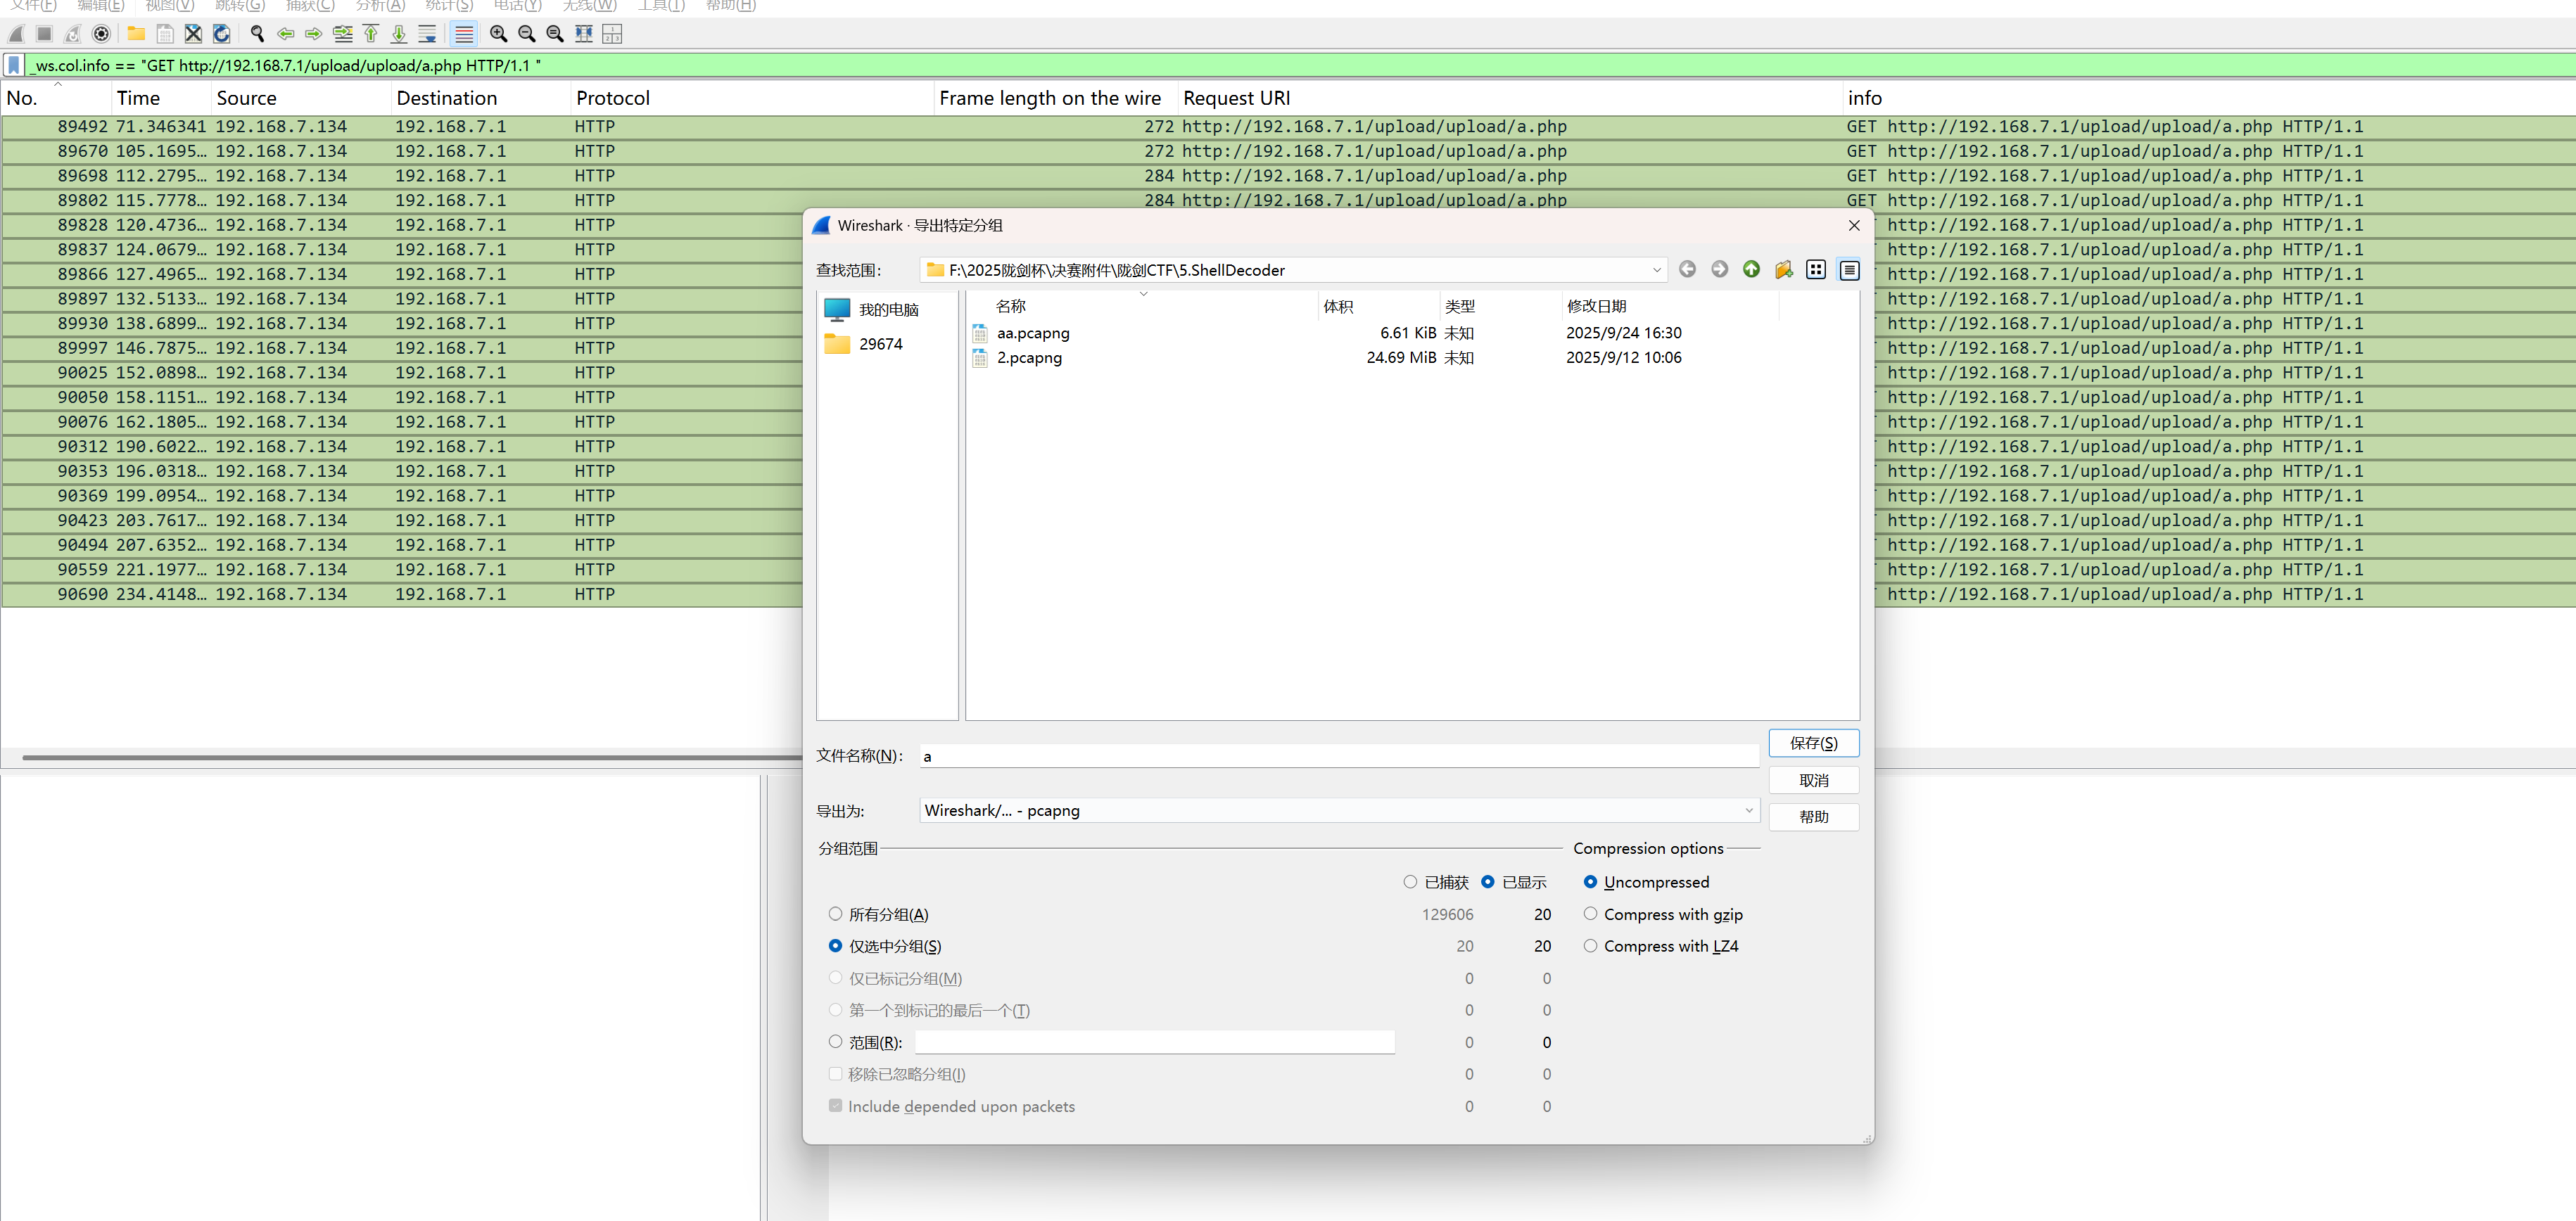Viewport: 2576px width, 1221px height.
Task: Click the display filter bookmark icon
Action: tap(14, 66)
